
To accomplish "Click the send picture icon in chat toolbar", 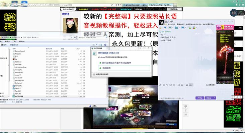I will pyautogui.click(x=182, y=85).
